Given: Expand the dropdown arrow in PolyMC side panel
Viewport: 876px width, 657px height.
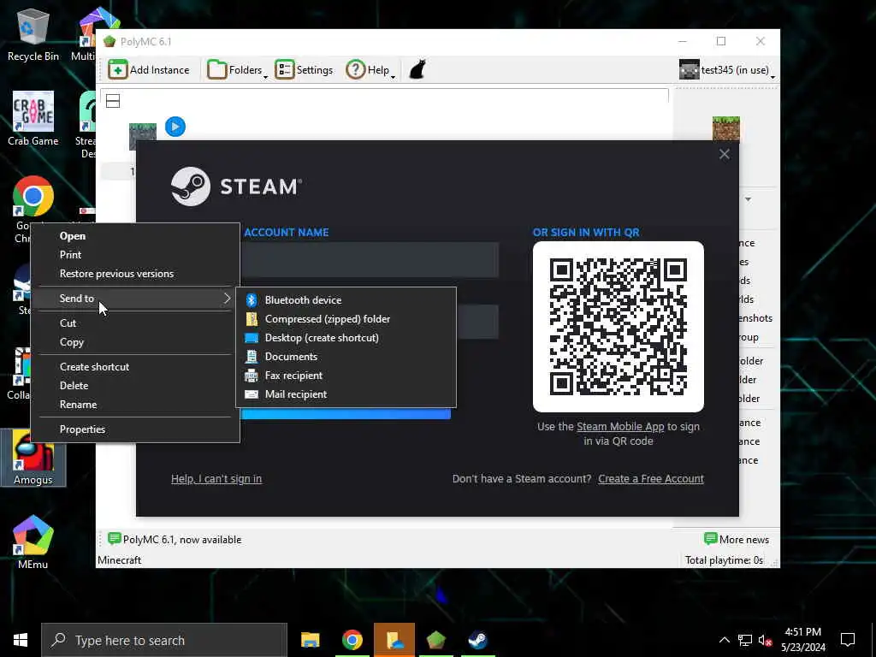Looking at the screenshot, I should pyautogui.click(x=748, y=199).
